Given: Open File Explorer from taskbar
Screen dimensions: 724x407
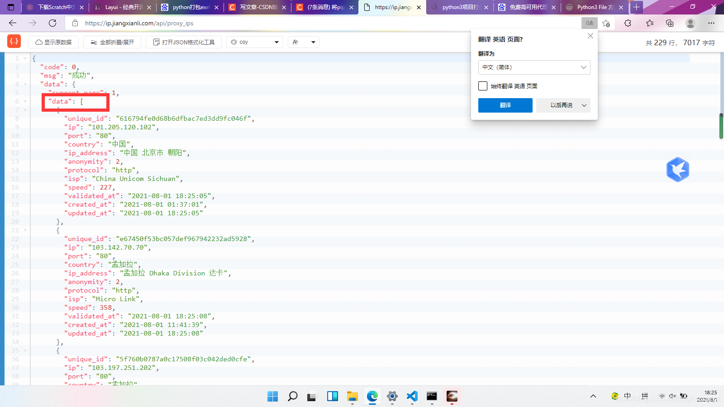Looking at the screenshot, I should pyautogui.click(x=352, y=397).
